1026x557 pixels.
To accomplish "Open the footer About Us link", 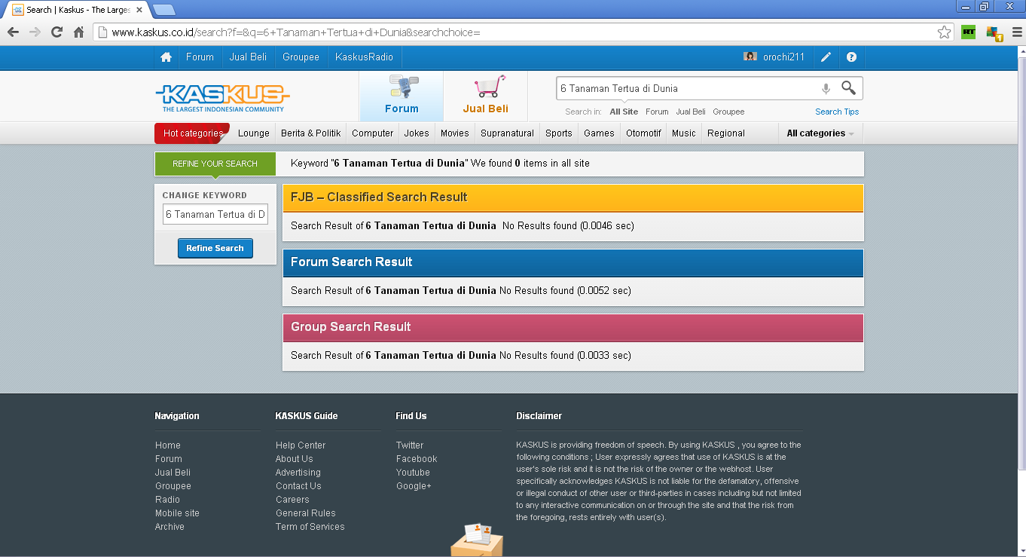I will [x=294, y=459].
